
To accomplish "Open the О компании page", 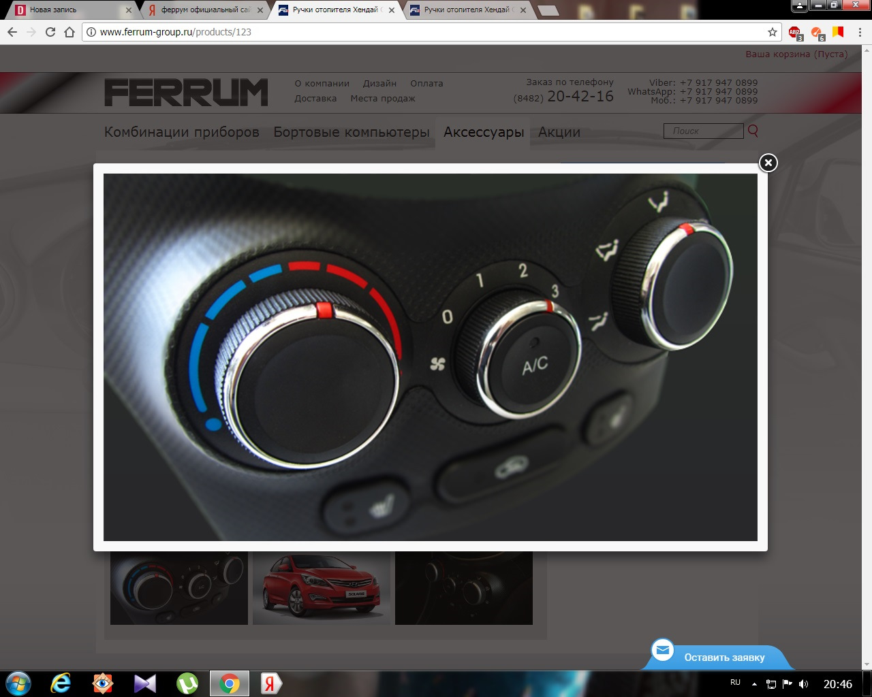I will [322, 83].
